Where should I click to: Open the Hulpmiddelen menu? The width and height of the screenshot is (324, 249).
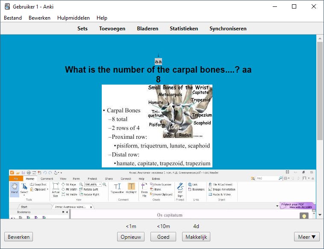coord(74,18)
